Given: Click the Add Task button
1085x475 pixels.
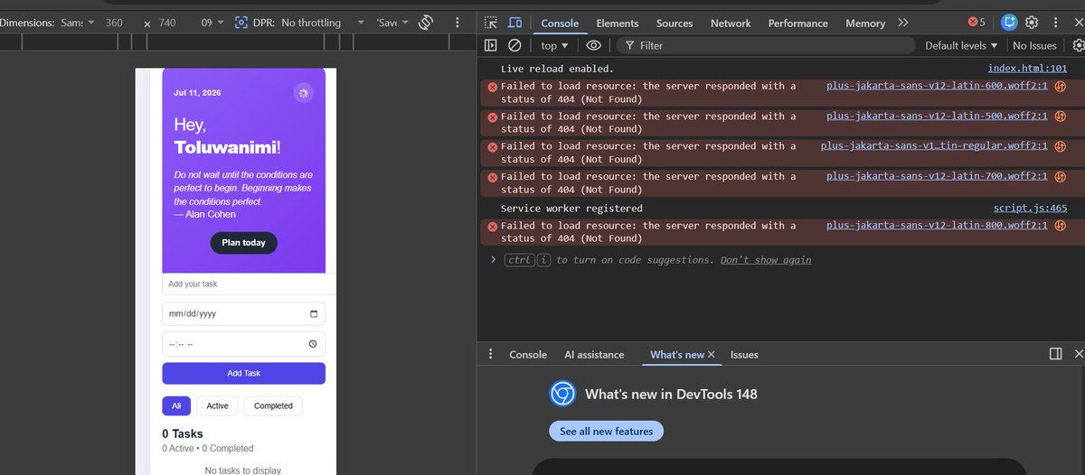Looking at the screenshot, I should pos(243,373).
